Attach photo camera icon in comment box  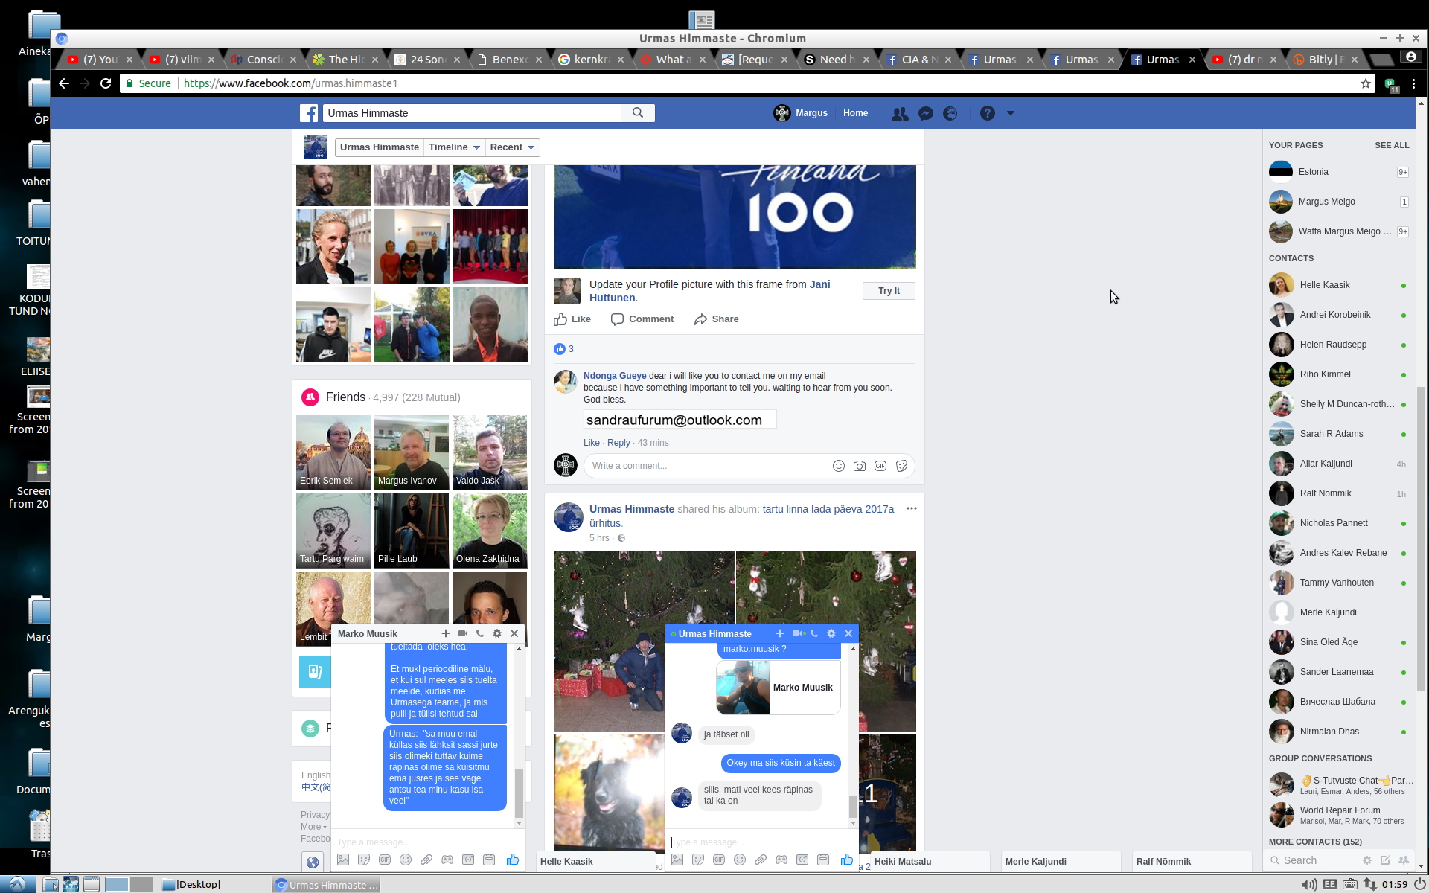860,466
